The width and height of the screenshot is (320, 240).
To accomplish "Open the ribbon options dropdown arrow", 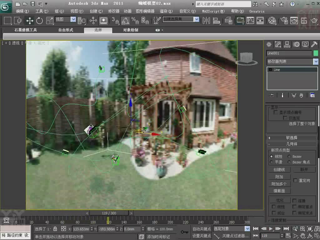I will coord(162,30).
